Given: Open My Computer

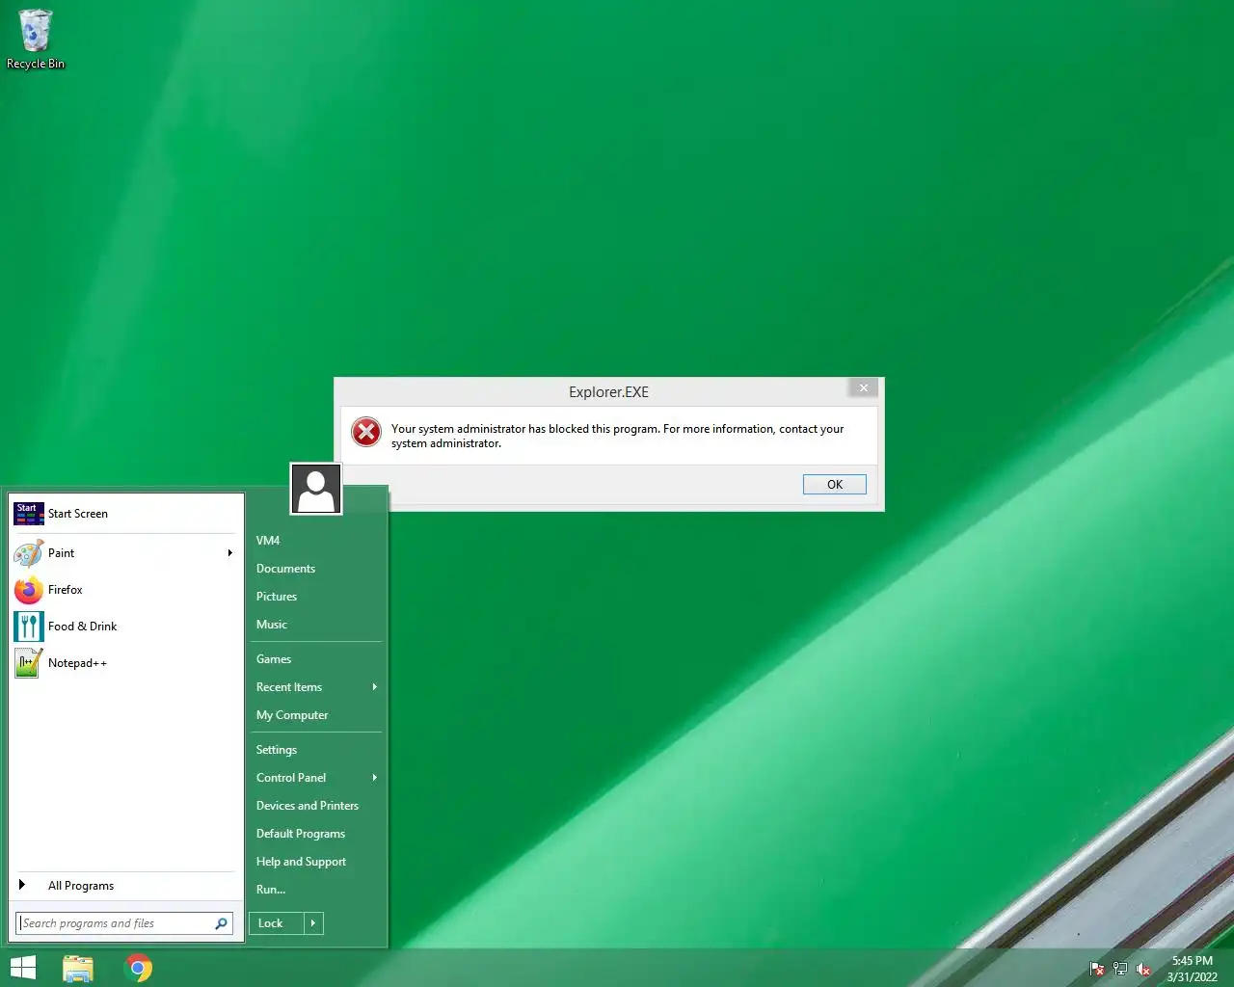Looking at the screenshot, I should coord(317,715).
